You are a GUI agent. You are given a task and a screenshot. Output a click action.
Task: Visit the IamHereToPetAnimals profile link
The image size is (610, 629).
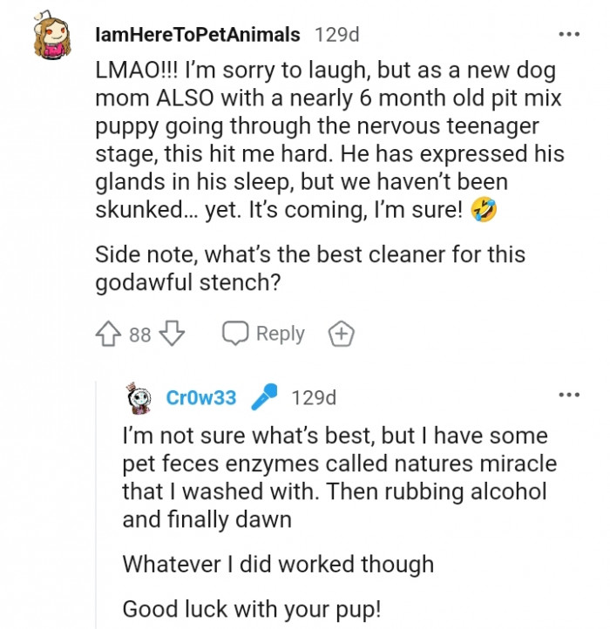click(196, 35)
